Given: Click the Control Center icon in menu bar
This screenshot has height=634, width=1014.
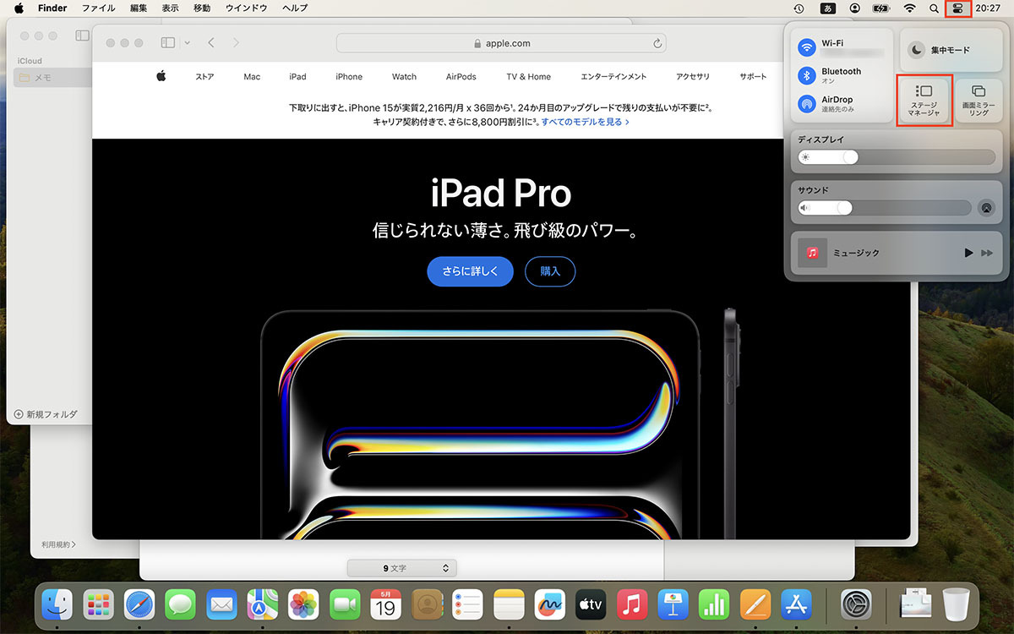Looking at the screenshot, I should pyautogui.click(x=957, y=8).
